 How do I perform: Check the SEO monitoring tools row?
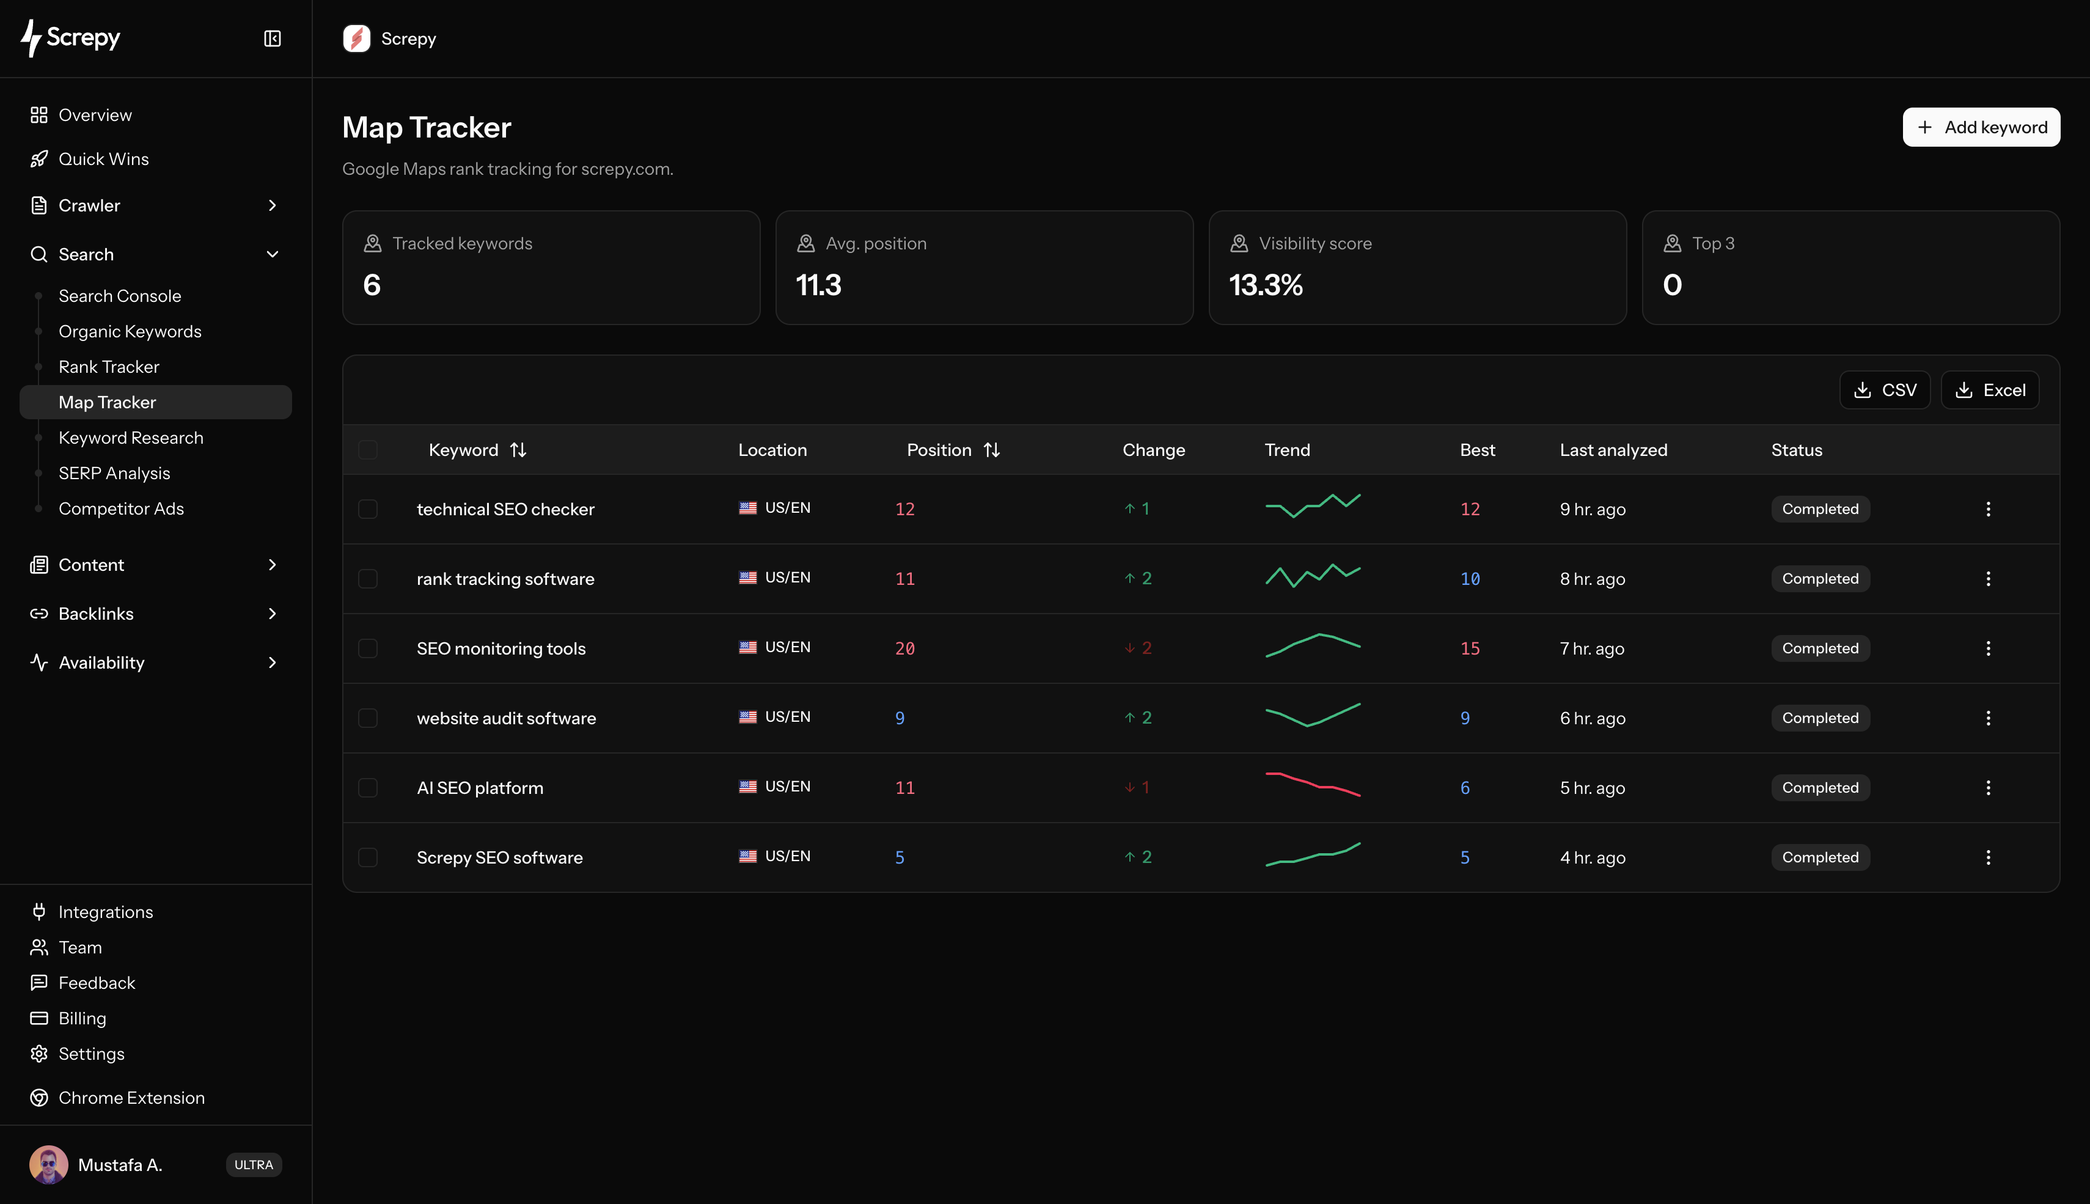368,648
